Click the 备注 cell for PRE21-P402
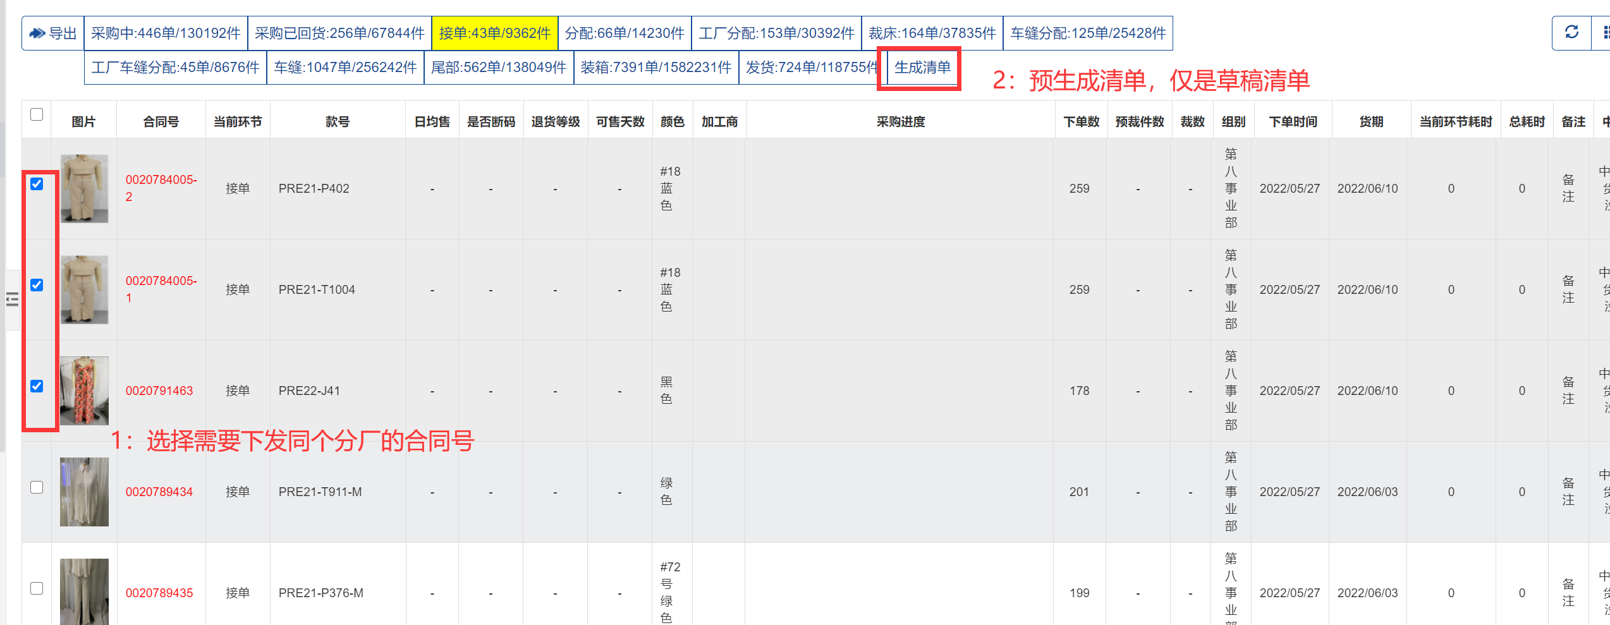Viewport: 1610px width, 625px height. pos(1568,188)
